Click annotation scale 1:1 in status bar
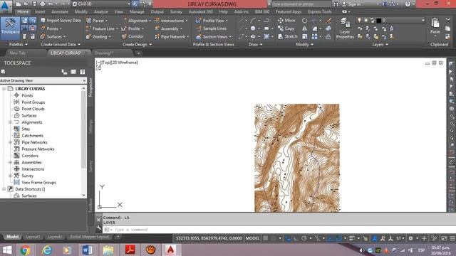Image resolution: width=456 pixels, height=256 pixels. [x=400, y=238]
